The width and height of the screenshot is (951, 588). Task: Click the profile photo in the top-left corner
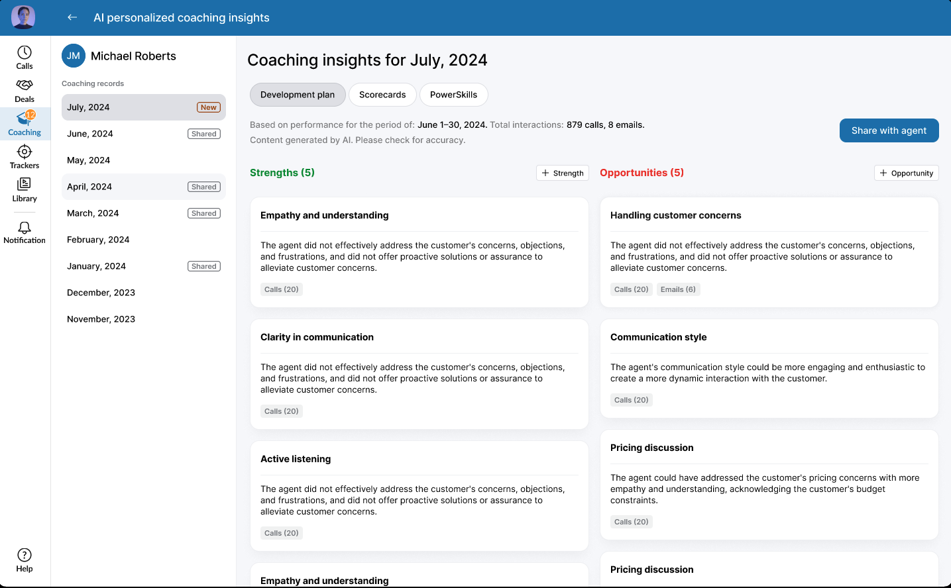pyautogui.click(x=23, y=17)
